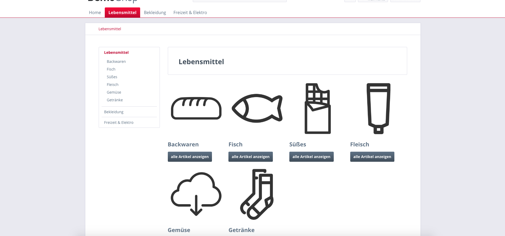Image resolution: width=505 pixels, height=236 pixels.
Task: Open Gemüse in the sidebar
Action: (x=114, y=92)
